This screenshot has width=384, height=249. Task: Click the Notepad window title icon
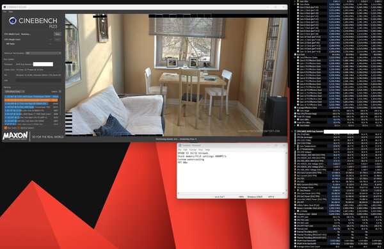[179, 145]
